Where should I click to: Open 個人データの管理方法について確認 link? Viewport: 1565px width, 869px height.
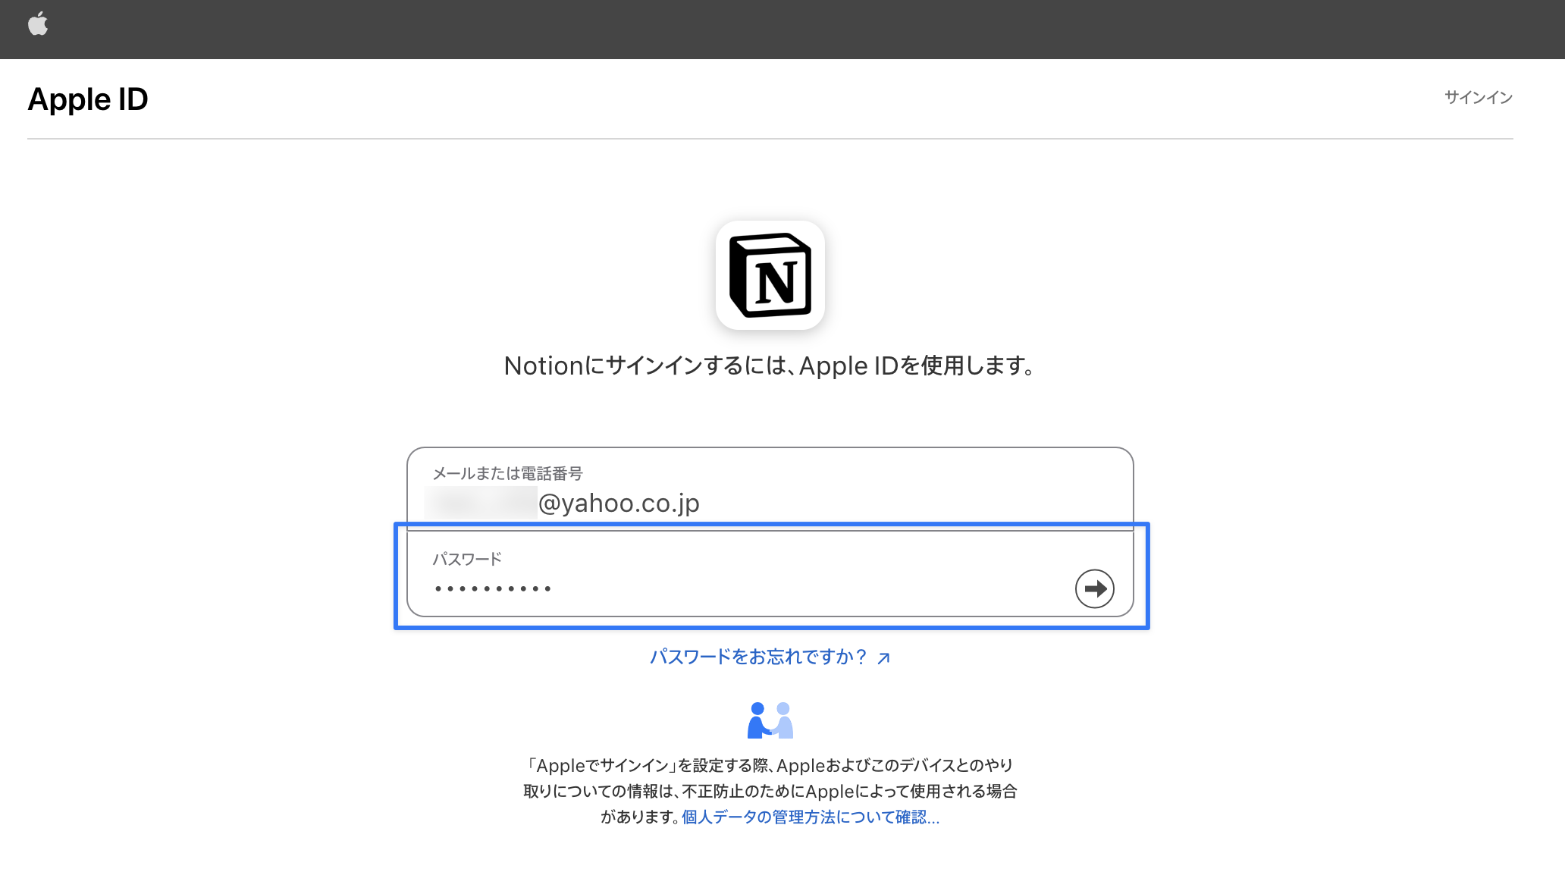tap(810, 817)
